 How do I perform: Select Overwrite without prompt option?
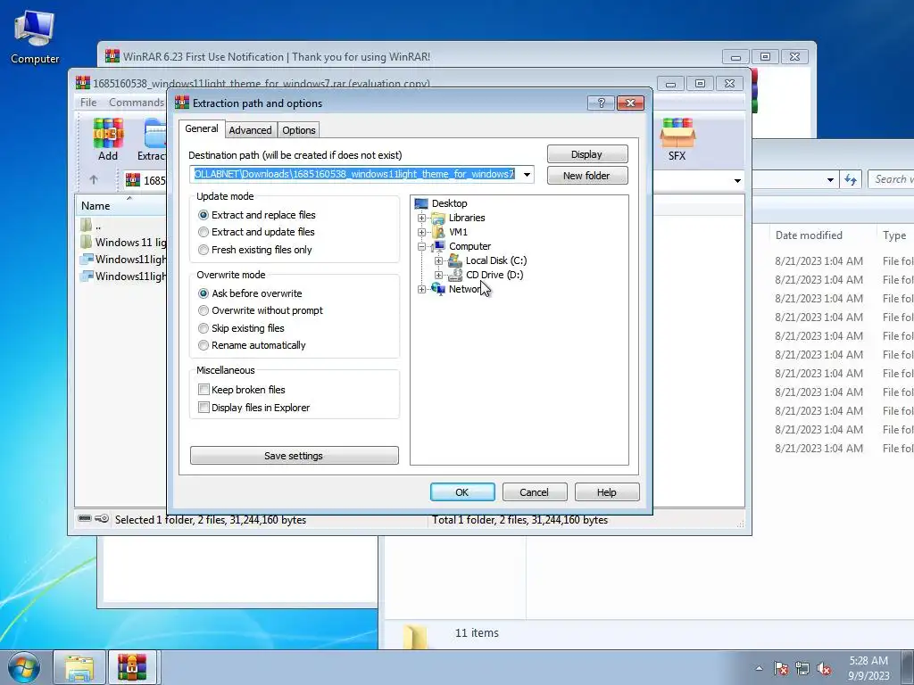(204, 310)
